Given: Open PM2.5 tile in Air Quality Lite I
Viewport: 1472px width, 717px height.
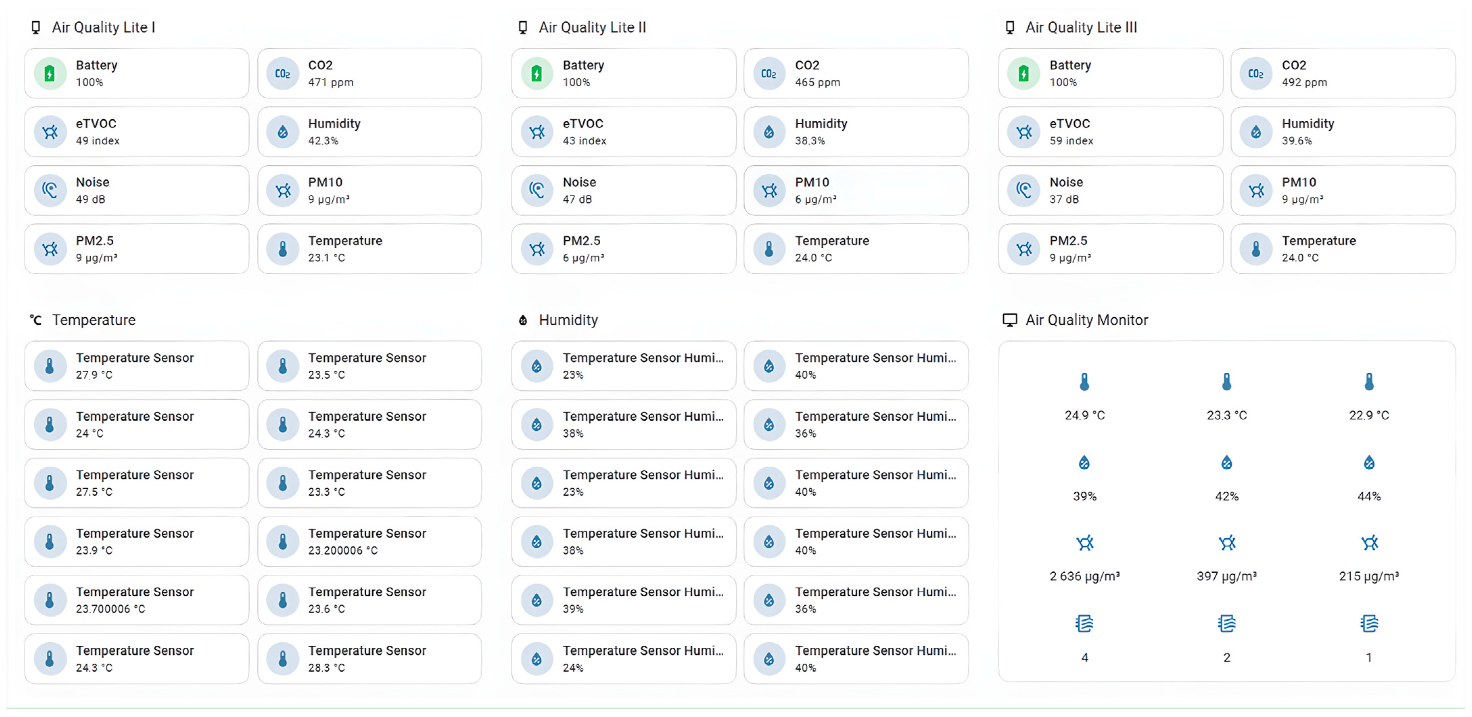Looking at the screenshot, I should [137, 249].
